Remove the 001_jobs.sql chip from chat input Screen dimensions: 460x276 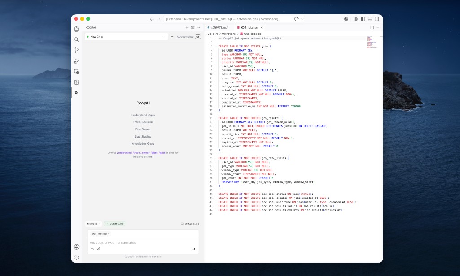[109, 234]
